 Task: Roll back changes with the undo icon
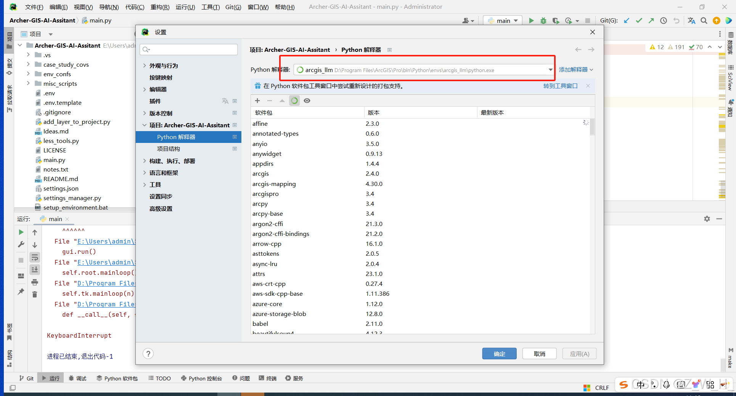click(676, 21)
